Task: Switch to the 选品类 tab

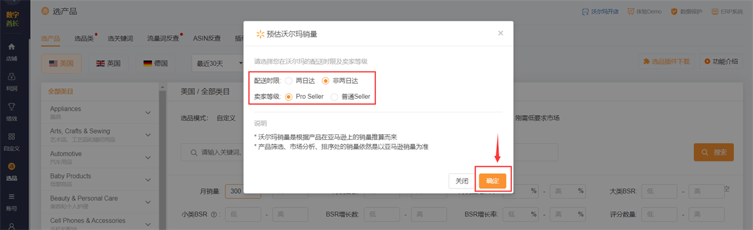Action: (x=84, y=38)
